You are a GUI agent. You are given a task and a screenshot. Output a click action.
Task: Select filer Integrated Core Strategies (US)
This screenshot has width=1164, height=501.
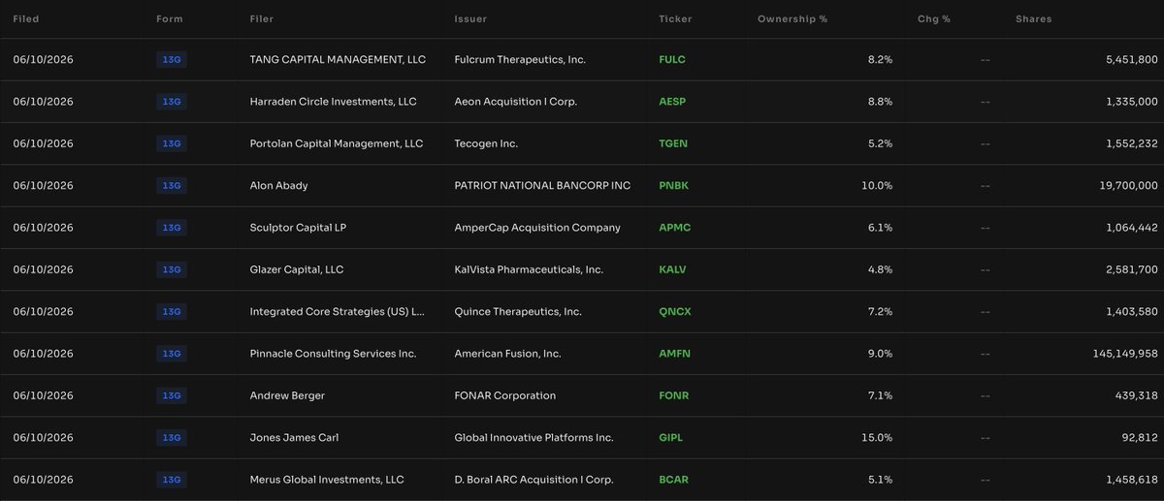[338, 312]
